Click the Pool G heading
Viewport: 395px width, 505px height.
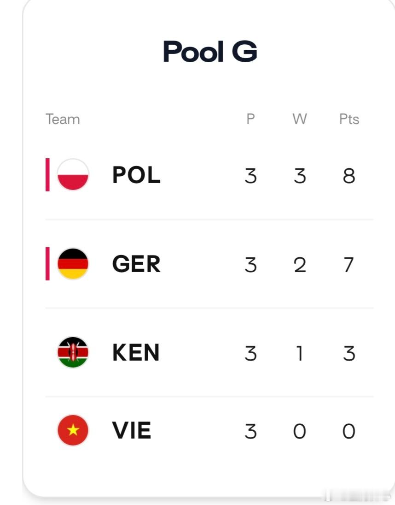click(x=210, y=52)
